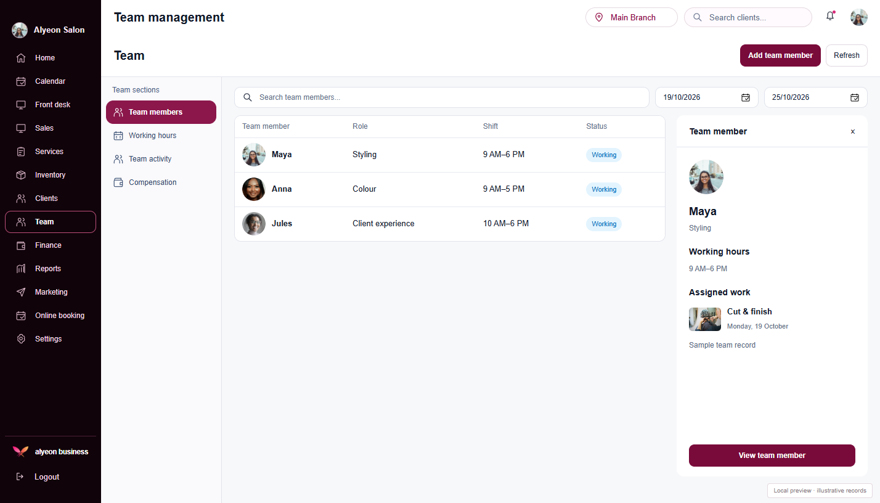Go to Calendar in sidebar menu
Viewport: 880px width, 503px height.
coord(51,81)
